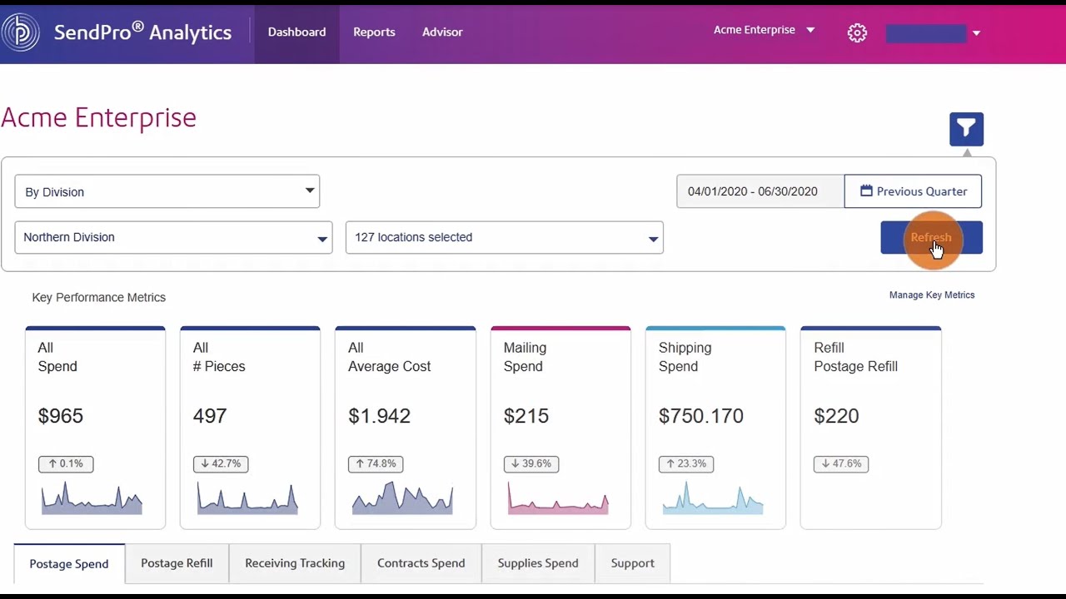The height and width of the screenshot is (599, 1066).
Task: Click the 39.6% decrease indicator badge
Action: point(531,463)
